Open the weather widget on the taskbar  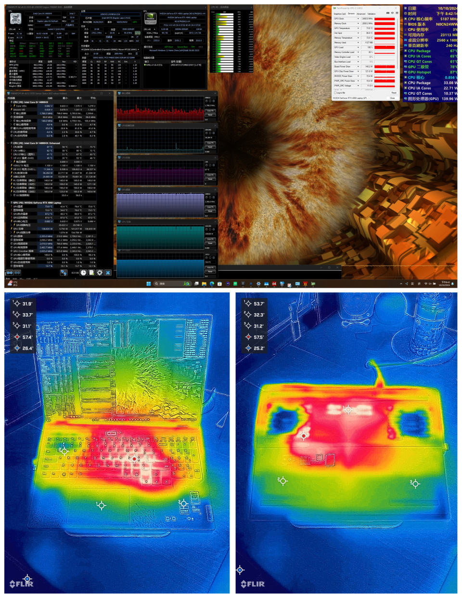pyautogui.click(x=12, y=284)
